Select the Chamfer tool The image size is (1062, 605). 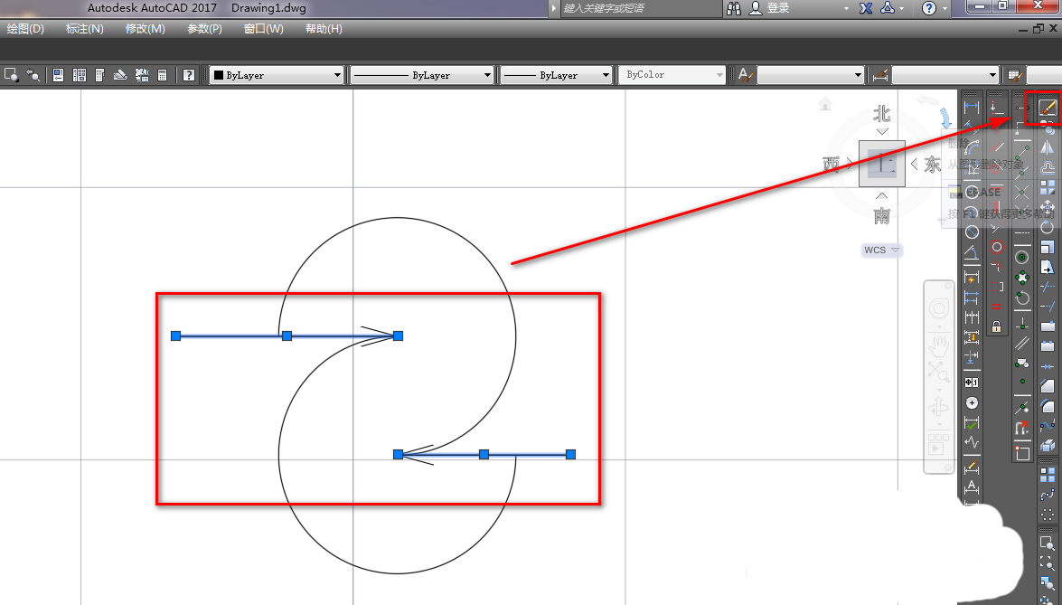pyautogui.click(x=1048, y=386)
